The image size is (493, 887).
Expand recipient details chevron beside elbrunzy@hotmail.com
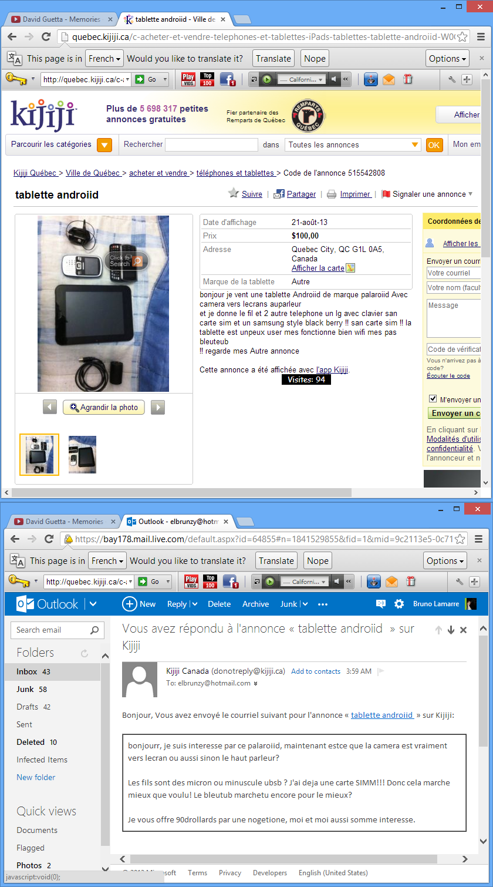point(256,683)
